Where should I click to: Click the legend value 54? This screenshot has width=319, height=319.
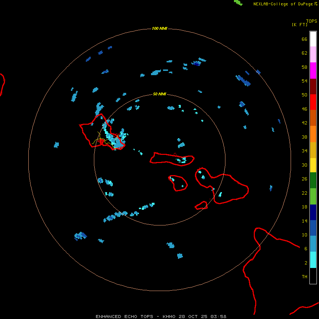coord(304,81)
